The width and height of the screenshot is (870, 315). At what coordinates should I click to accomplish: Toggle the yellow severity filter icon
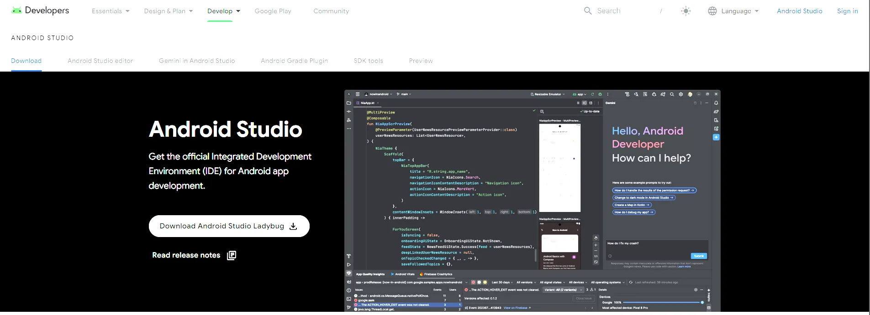coord(485,282)
